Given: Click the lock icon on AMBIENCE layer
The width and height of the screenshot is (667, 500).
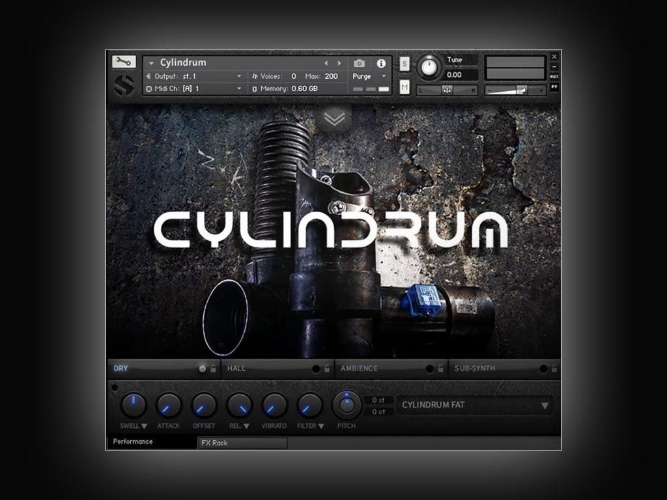Looking at the screenshot, I should [441, 368].
